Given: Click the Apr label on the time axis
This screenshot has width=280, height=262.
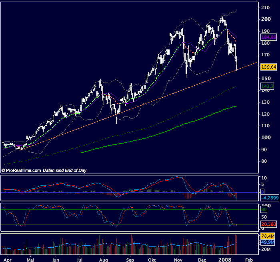Looking at the screenshot, I should pos(8,260).
